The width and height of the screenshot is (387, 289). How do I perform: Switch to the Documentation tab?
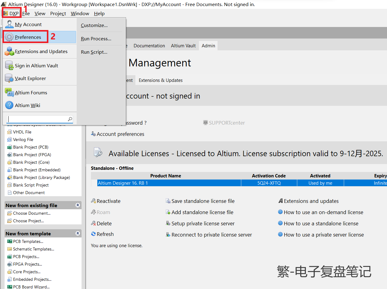pyautogui.click(x=149, y=46)
